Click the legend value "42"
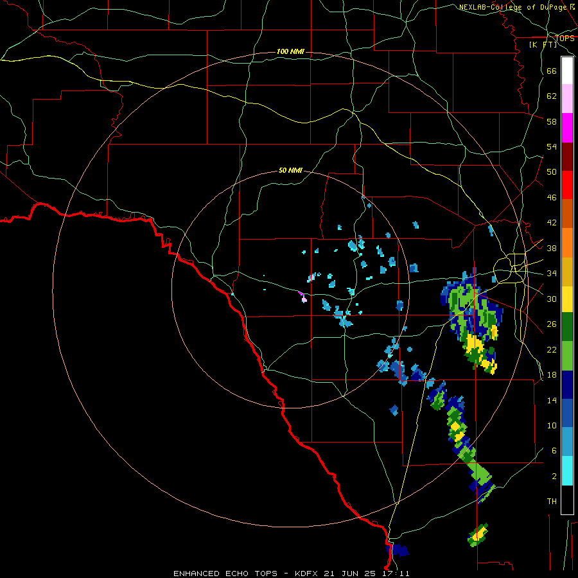Viewport: 578px width, 578px height. point(552,222)
